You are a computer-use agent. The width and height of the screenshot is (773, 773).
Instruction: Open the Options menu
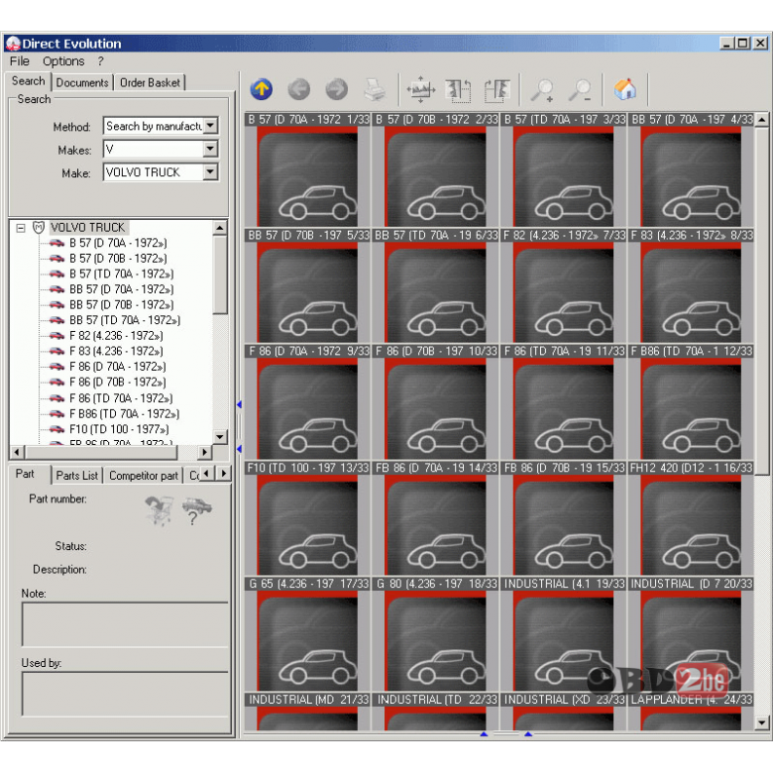63,61
